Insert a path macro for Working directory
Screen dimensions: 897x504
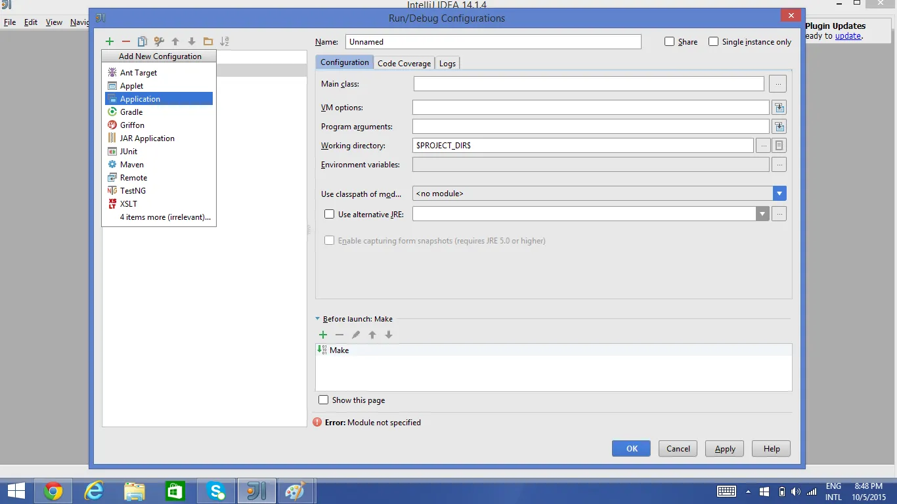pyautogui.click(x=779, y=146)
